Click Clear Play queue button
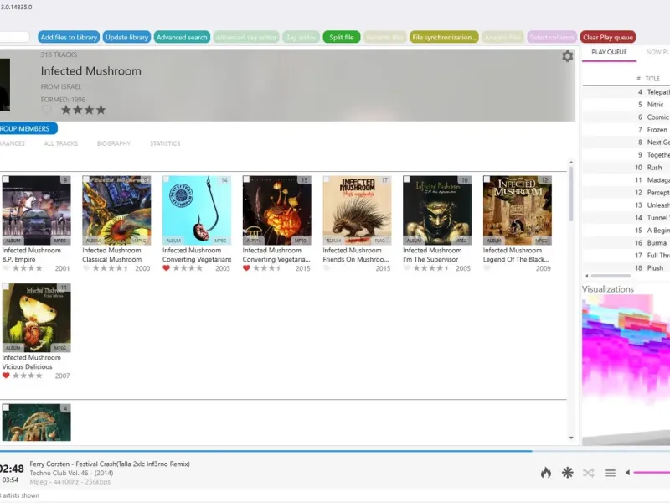 (x=608, y=37)
